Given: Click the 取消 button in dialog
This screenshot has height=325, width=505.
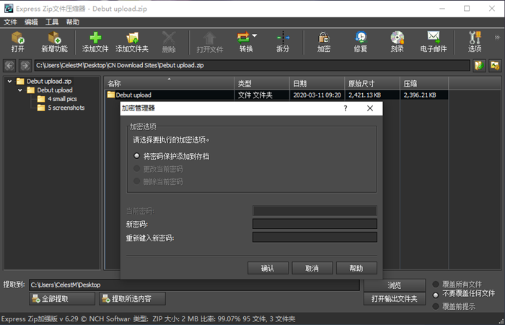Looking at the screenshot, I should (x=312, y=268).
